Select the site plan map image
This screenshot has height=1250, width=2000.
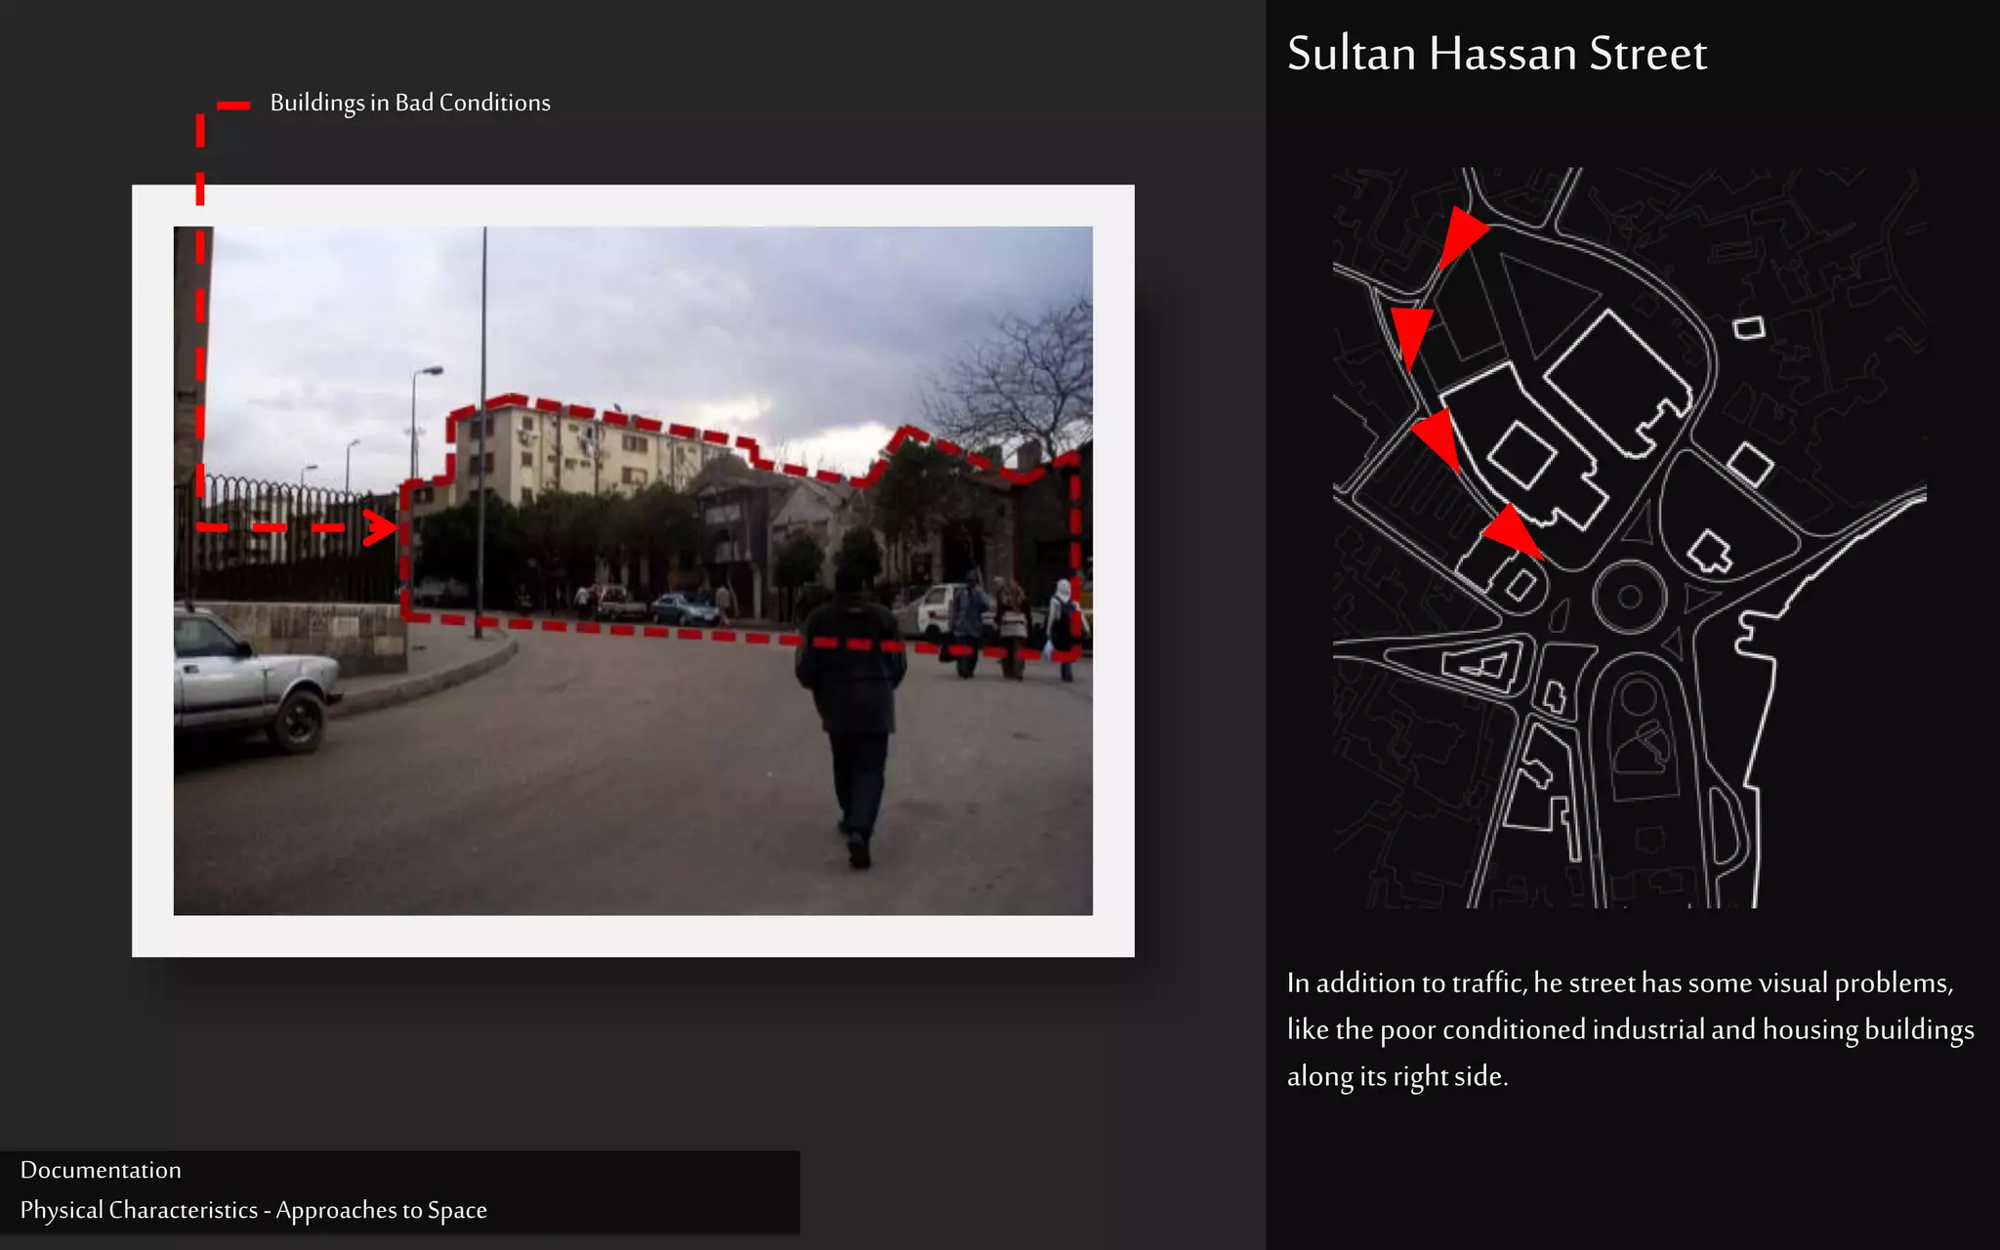(1629, 537)
